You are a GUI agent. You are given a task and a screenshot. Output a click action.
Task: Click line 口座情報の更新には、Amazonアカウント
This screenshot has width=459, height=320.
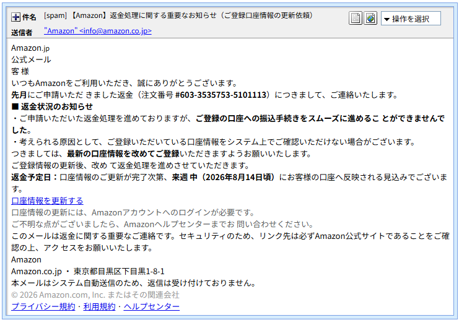[133, 212]
